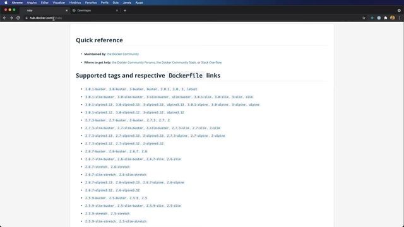404x227 pixels.
Task: Open the Stack Overflow link
Action: pos(211,62)
